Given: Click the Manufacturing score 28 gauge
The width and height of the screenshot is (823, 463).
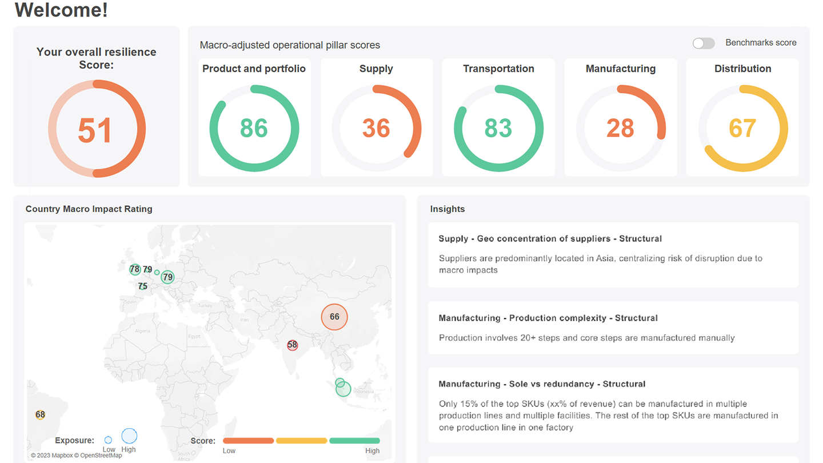Looking at the screenshot, I should pos(621,128).
